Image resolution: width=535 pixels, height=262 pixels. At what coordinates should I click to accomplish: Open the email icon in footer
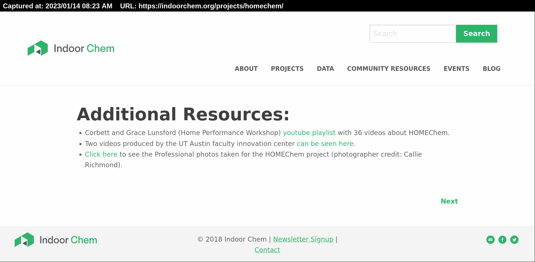[490, 240]
